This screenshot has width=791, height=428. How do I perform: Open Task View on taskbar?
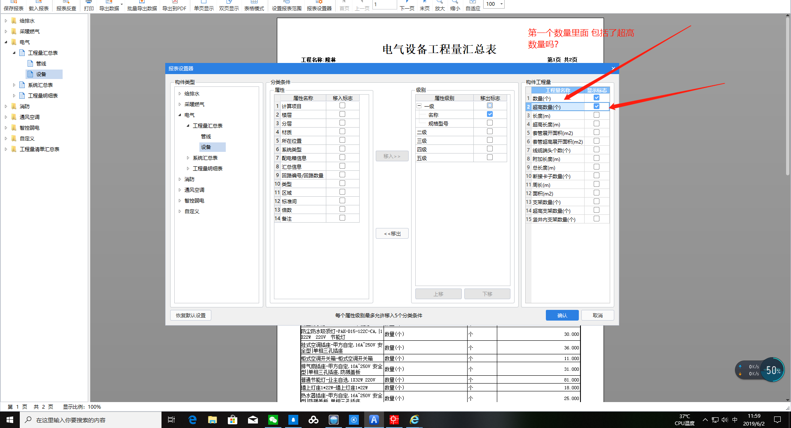click(171, 420)
